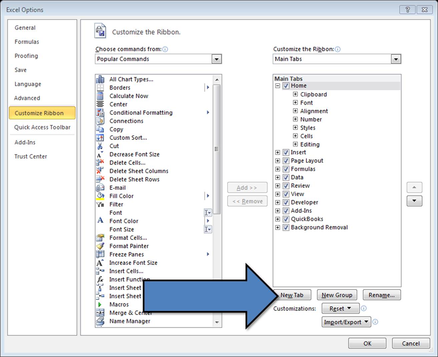Select the Custom Sort command
This screenshot has height=357, width=438.
(x=128, y=137)
